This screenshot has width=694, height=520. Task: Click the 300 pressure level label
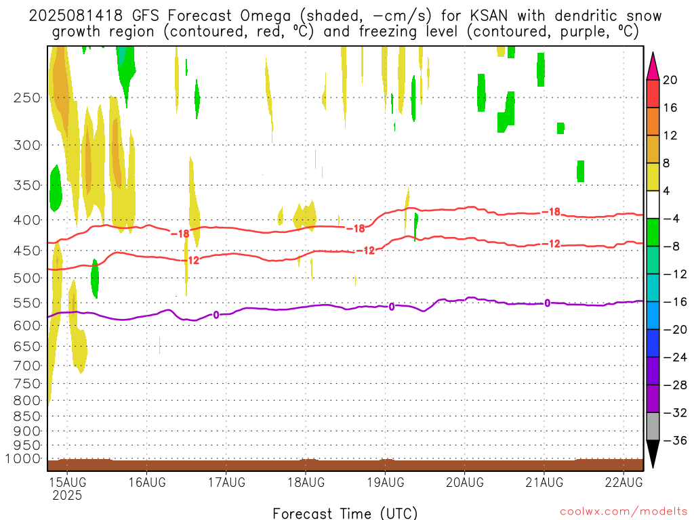click(x=27, y=145)
